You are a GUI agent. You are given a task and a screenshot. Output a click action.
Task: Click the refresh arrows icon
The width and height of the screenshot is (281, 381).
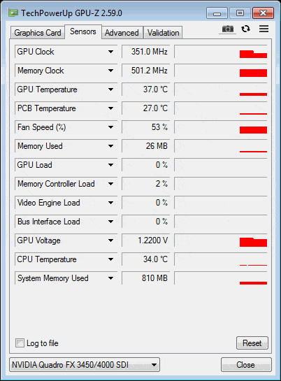(x=245, y=29)
